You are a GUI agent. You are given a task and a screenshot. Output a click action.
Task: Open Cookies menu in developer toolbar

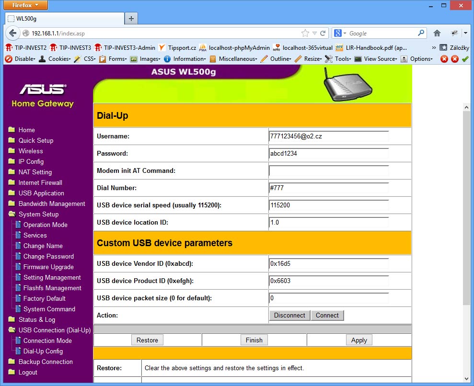[55, 59]
